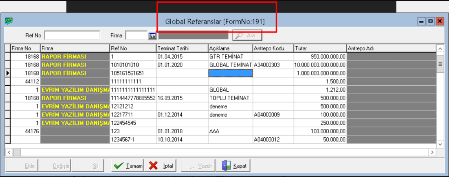The width and height of the screenshot is (449, 177).
Task: Click Ref No cell 1010101010
Action: 133,65
